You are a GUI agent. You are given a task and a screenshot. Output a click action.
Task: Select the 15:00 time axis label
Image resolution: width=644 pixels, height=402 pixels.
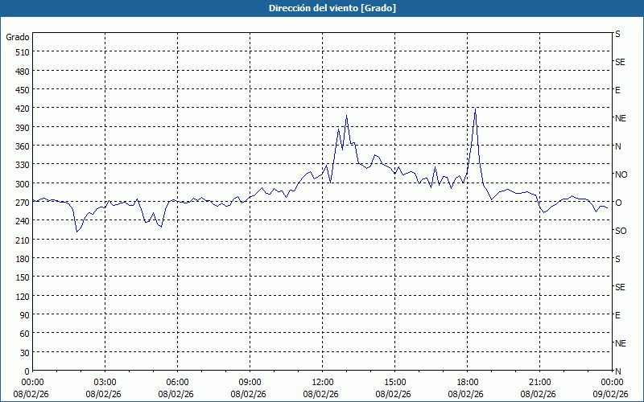(x=395, y=382)
